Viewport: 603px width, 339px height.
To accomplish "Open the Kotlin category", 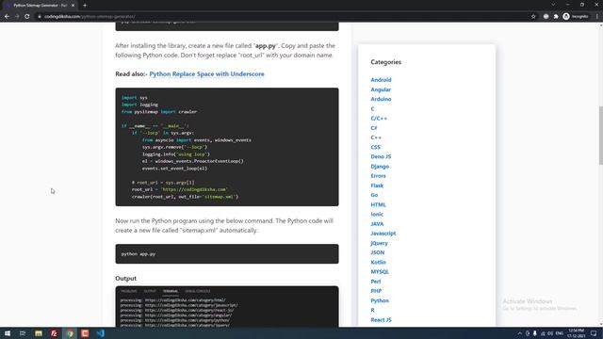I will (x=378, y=262).
